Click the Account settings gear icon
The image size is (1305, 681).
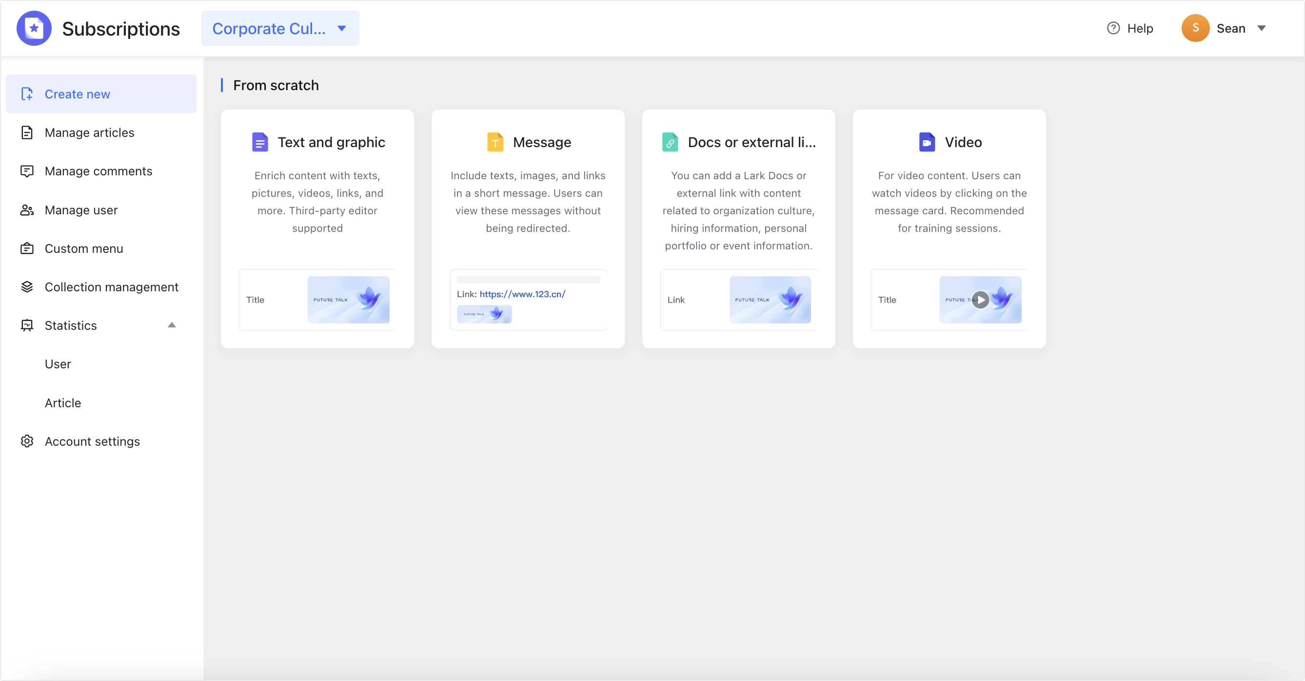pyautogui.click(x=27, y=441)
